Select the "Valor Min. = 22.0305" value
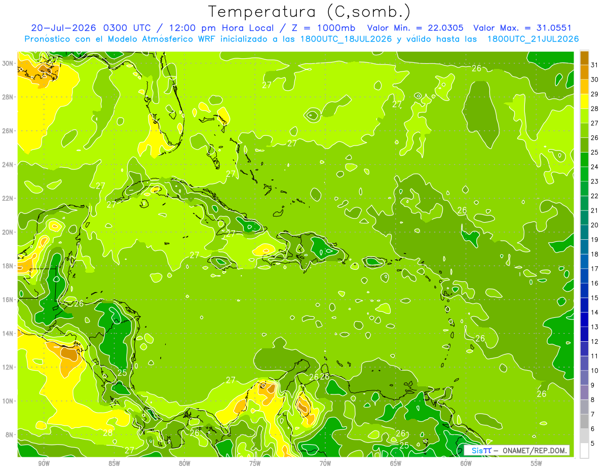608x470 pixels. coord(416,28)
